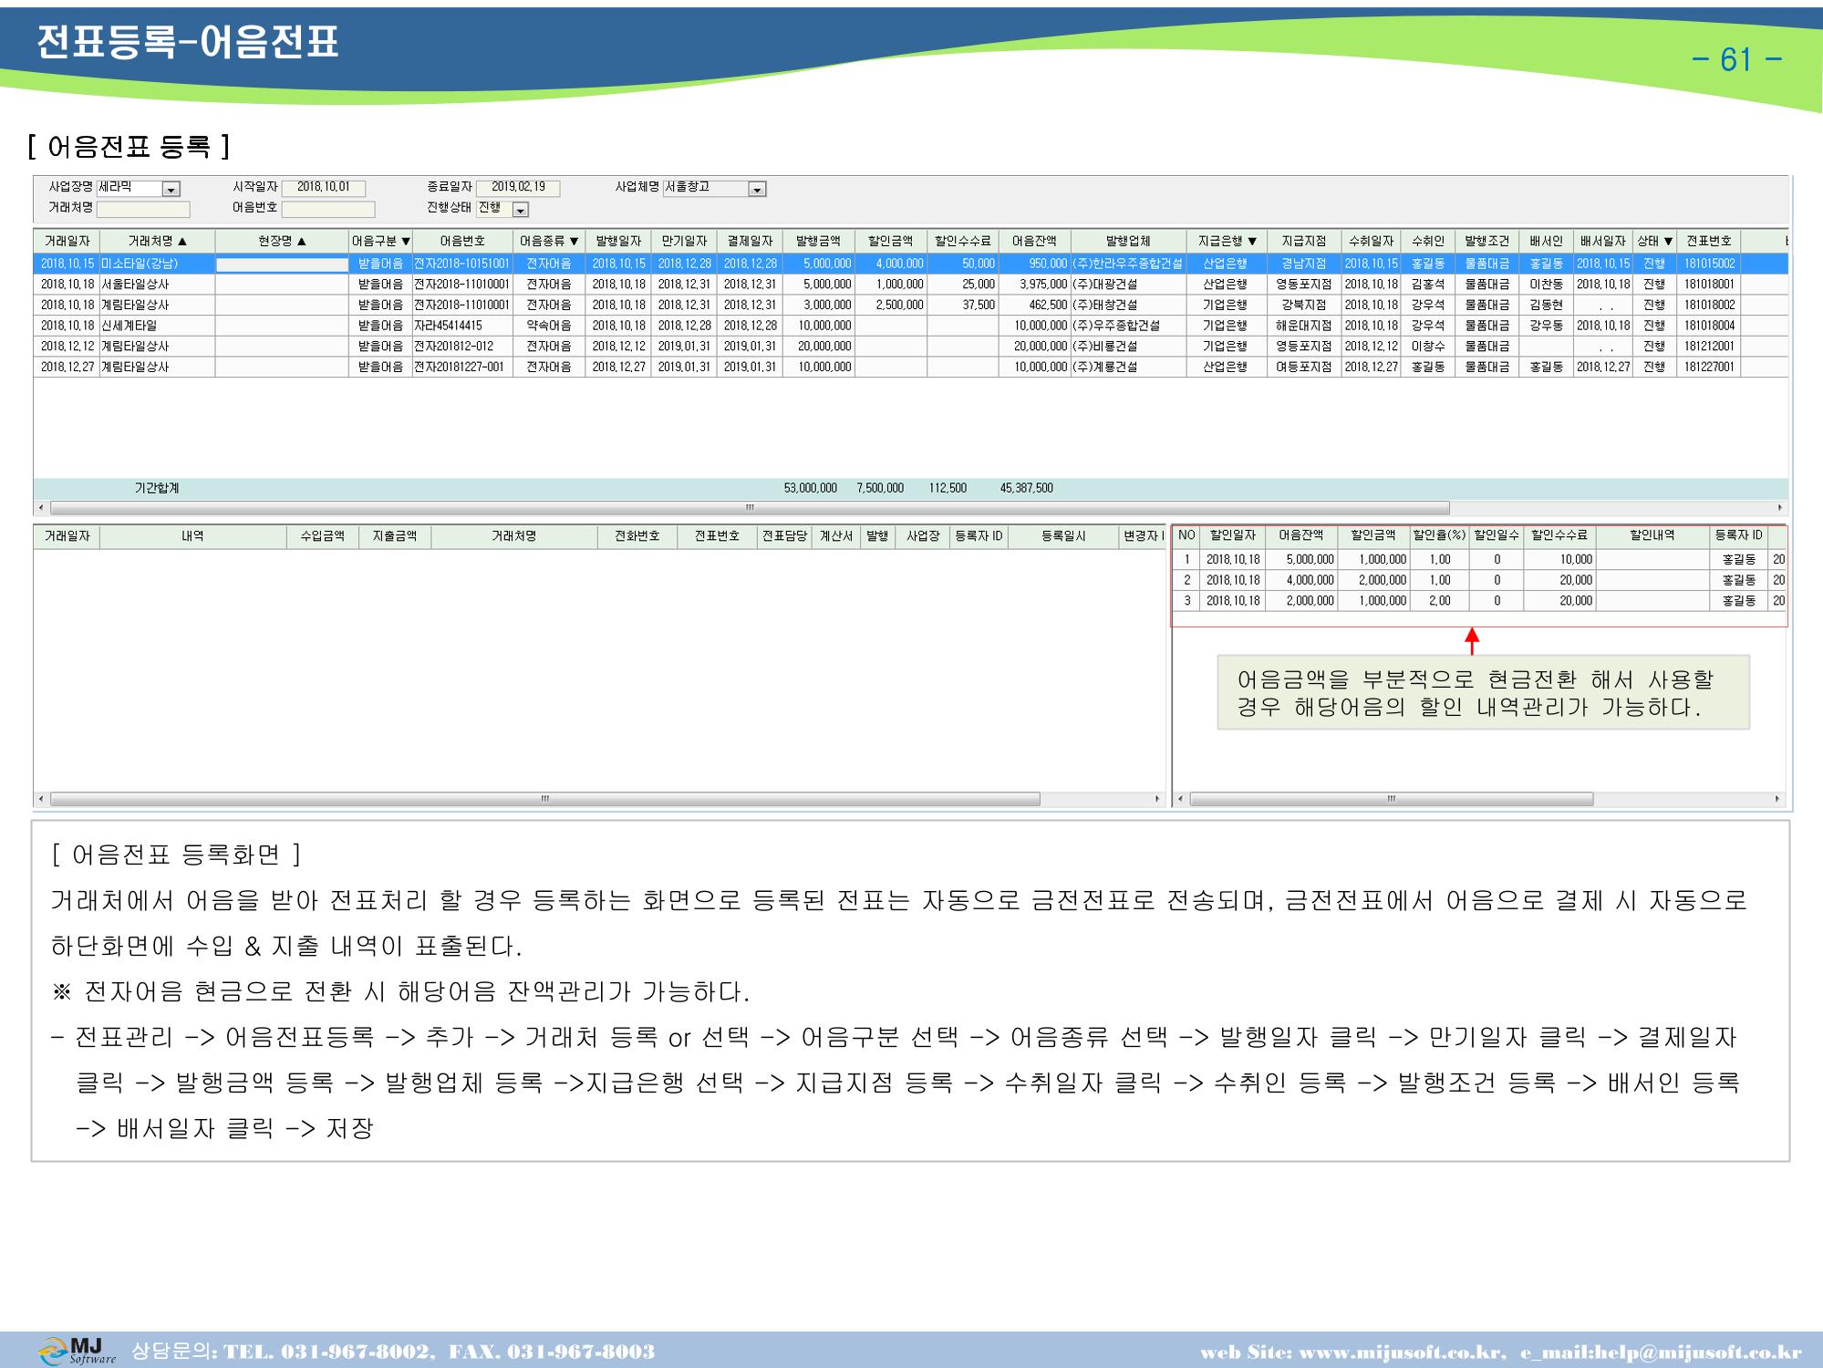The width and height of the screenshot is (1823, 1368).
Task: Select the 신세계타일 row
Action: click(x=910, y=326)
